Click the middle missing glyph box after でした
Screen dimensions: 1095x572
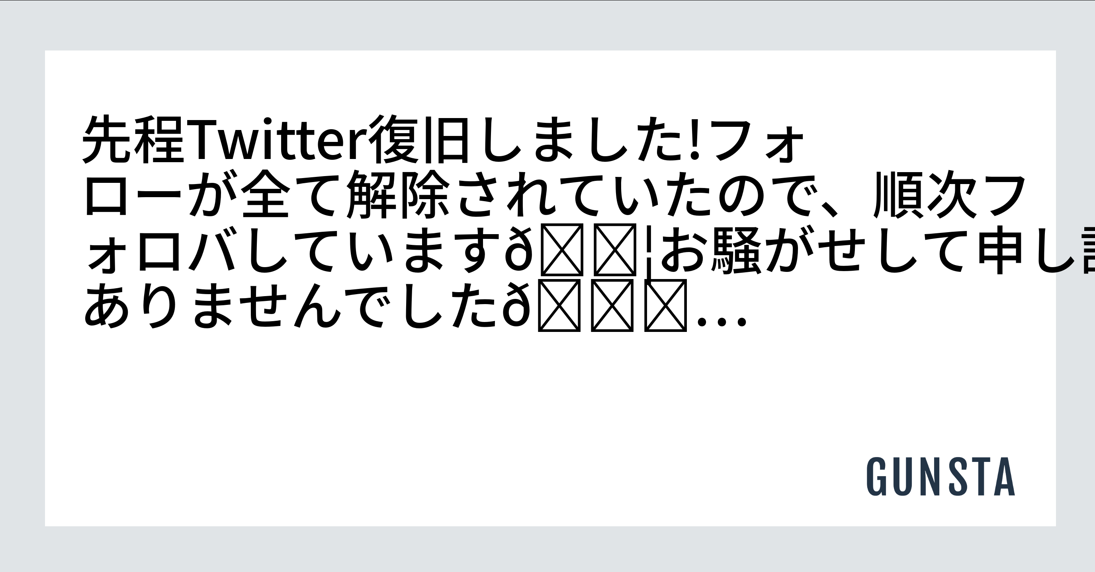[612, 304]
